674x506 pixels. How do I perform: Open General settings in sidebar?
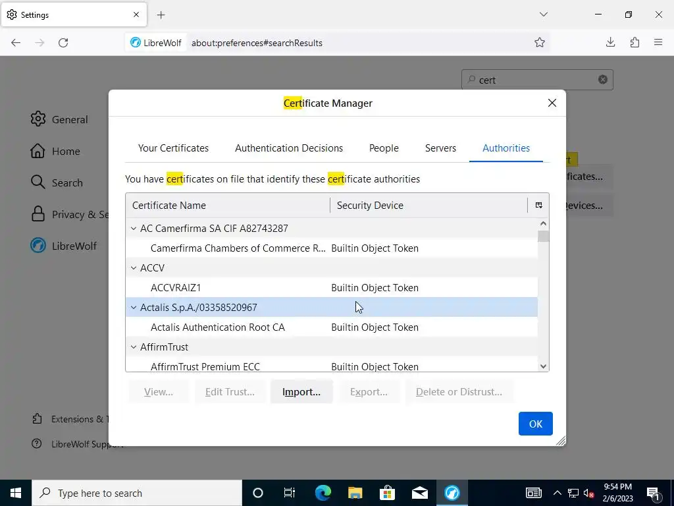[59, 119]
